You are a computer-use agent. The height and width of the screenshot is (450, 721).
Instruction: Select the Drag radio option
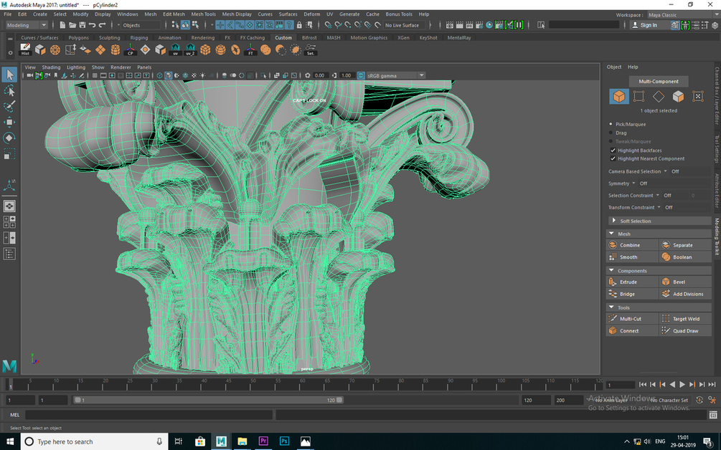click(611, 133)
